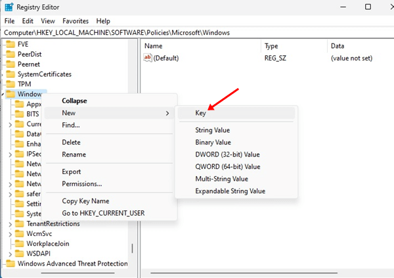The image size is (394, 278).
Task: Click Copy Key Name entry
Action: pos(85,201)
